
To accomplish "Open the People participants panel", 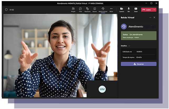I will 73,9.
